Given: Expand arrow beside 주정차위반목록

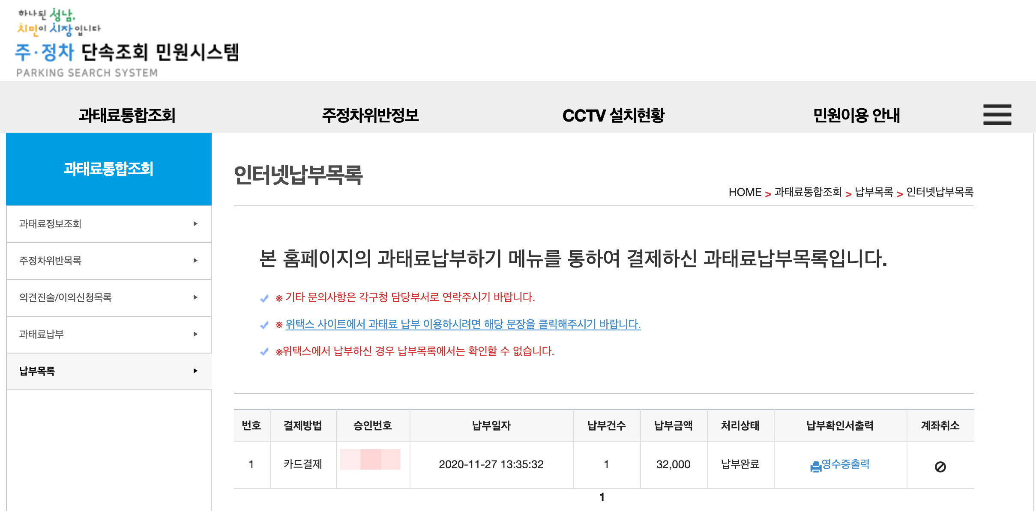Looking at the screenshot, I should (x=195, y=261).
